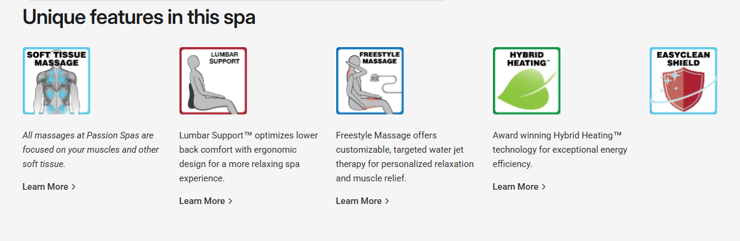740x241 pixels.
Task: Click the Lumbar Support description paragraph
Action: pyautogui.click(x=249, y=157)
